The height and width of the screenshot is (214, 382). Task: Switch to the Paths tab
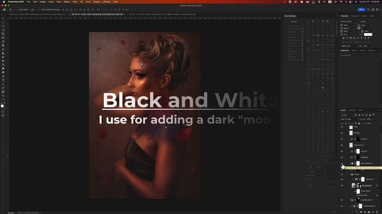[x=361, y=110]
